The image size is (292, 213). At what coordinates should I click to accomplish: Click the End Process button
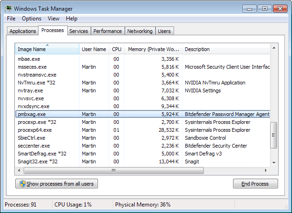point(255,184)
